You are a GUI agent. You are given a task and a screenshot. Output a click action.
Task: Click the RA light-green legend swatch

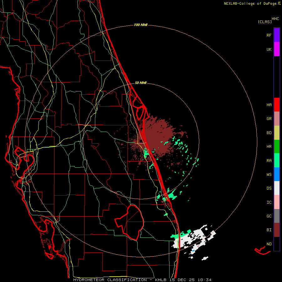(x=277, y=160)
